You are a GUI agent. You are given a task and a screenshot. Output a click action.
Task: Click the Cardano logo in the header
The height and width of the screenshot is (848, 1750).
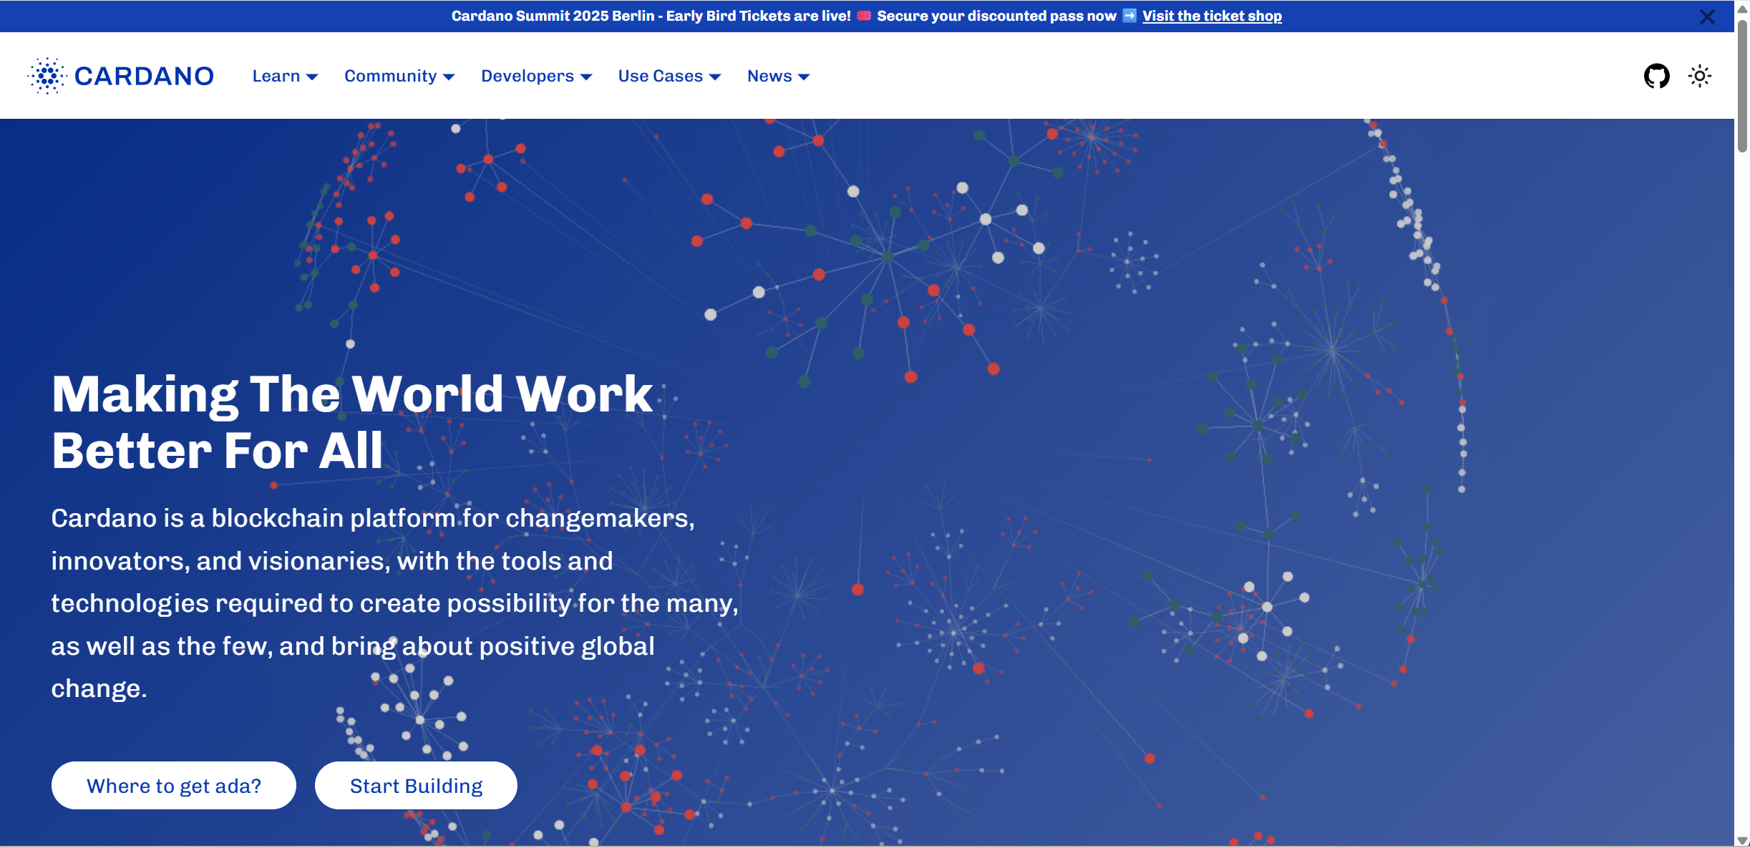pyautogui.click(x=121, y=76)
